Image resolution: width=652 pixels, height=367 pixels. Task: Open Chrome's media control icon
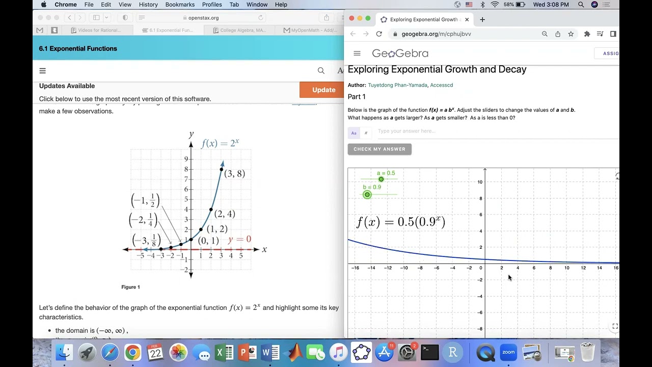coord(600,34)
